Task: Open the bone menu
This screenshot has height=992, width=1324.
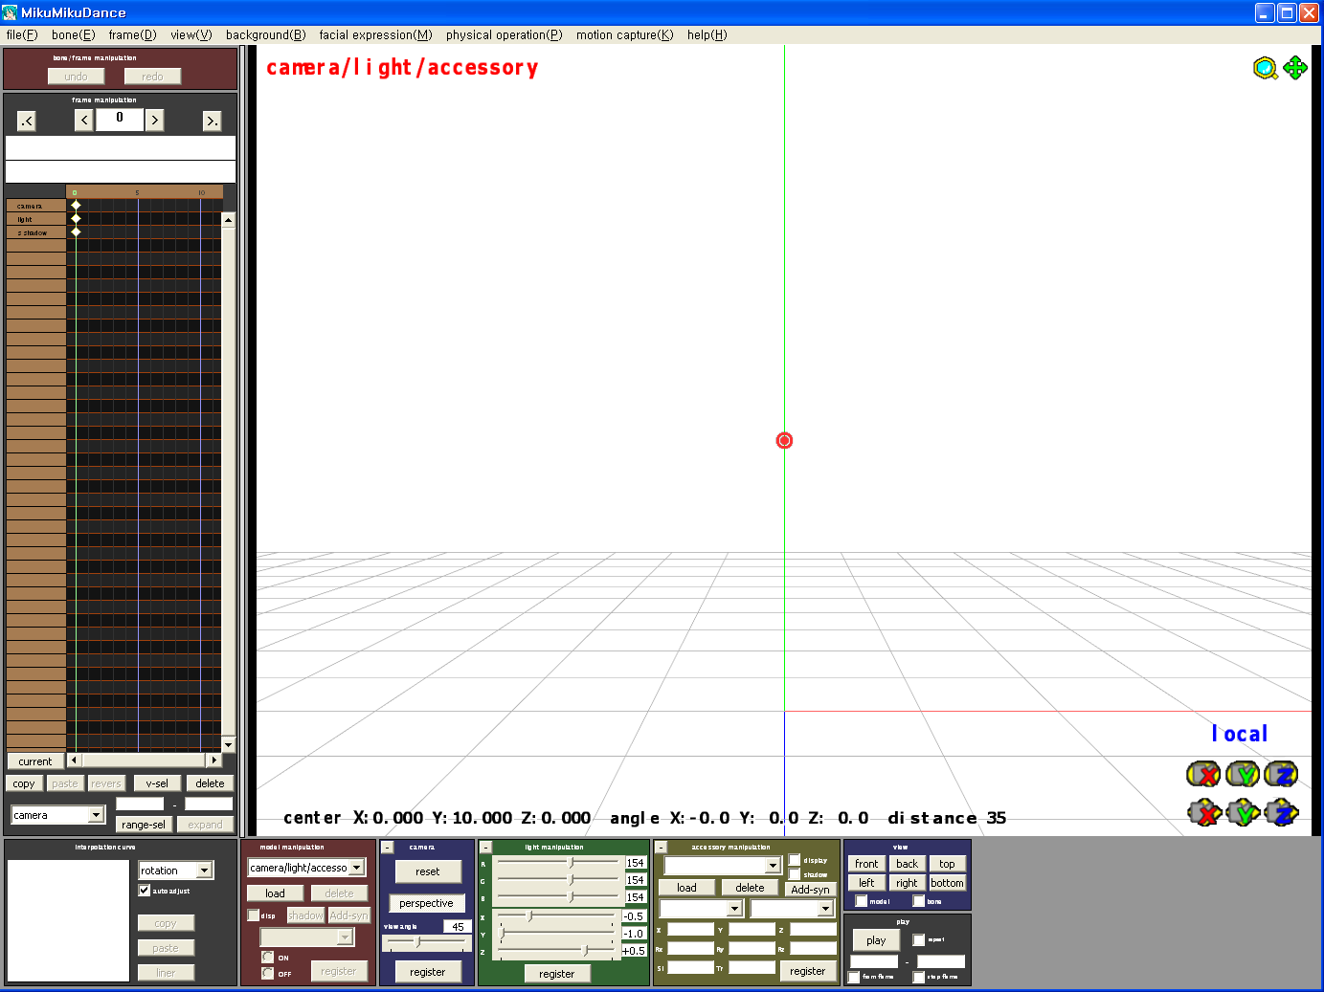Action: coord(74,34)
